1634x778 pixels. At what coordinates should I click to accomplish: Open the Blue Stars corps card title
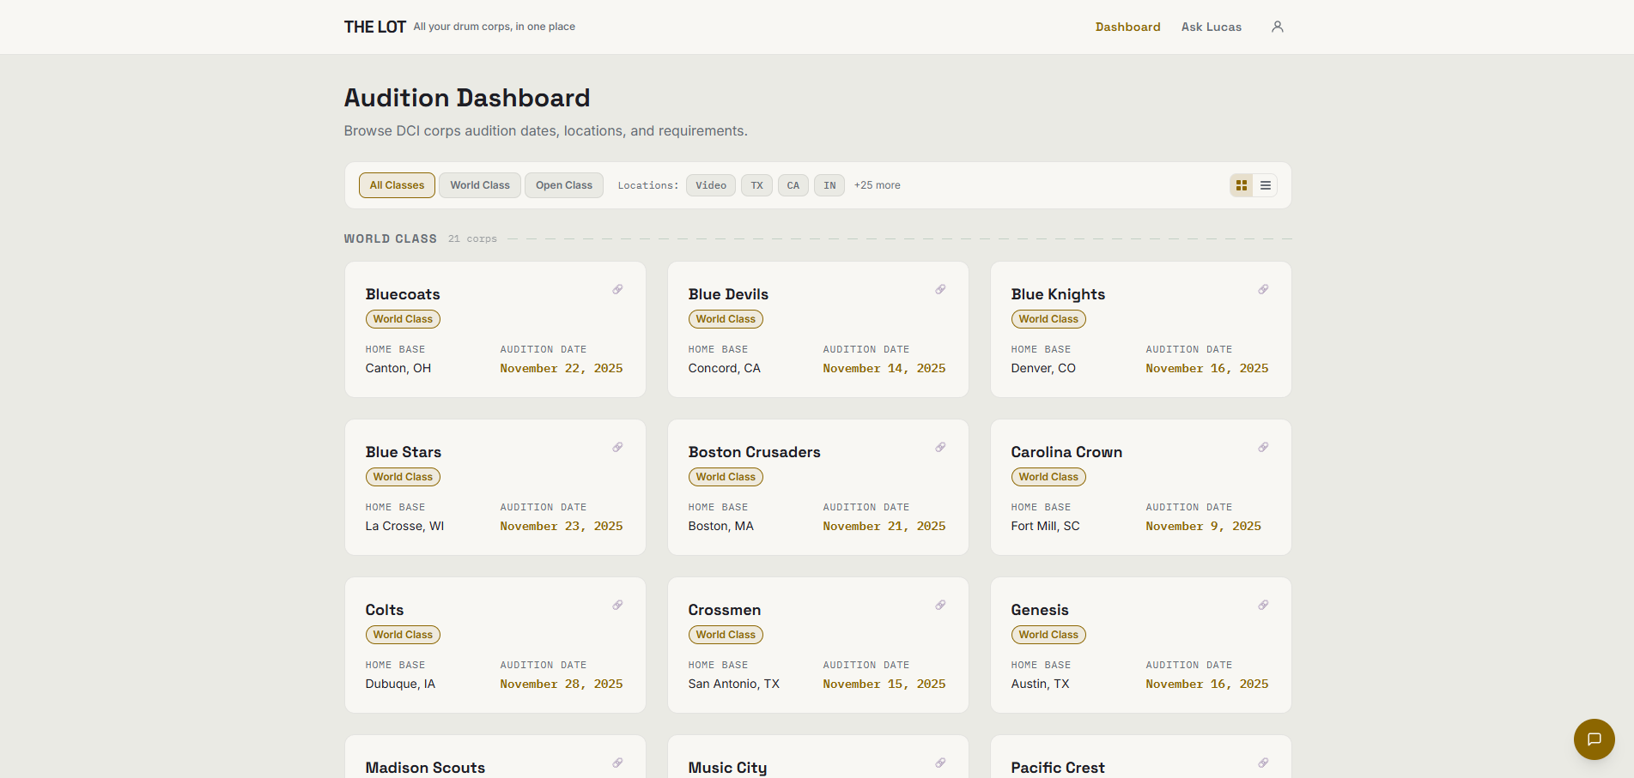(404, 452)
